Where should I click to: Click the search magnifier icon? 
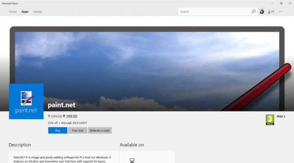pos(253,12)
